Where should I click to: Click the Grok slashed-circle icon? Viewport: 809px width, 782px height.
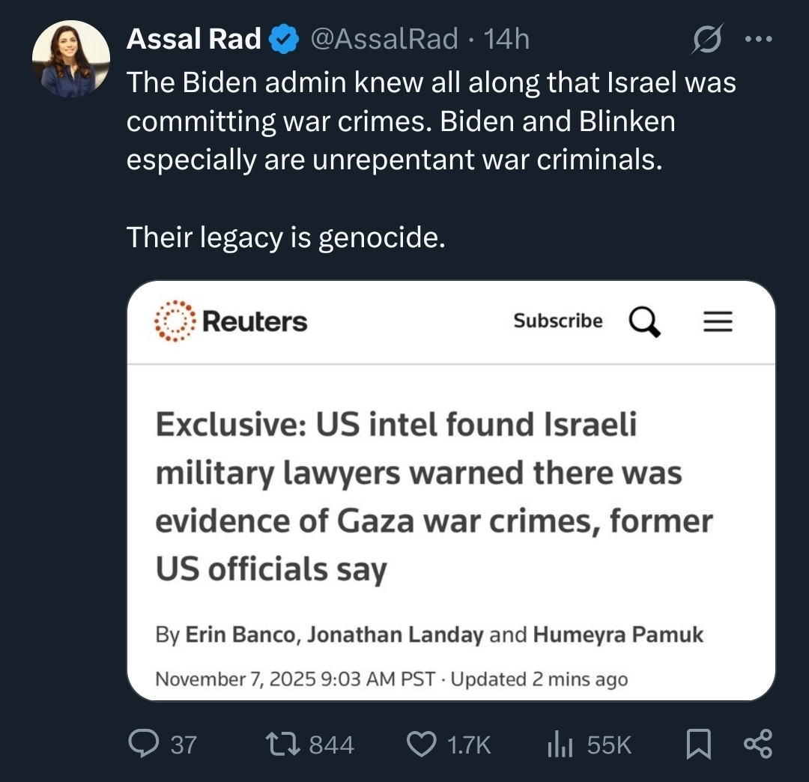tap(707, 40)
